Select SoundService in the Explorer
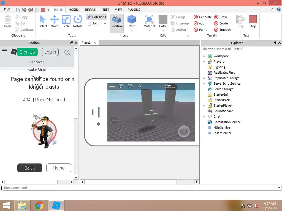The width and height of the screenshot is (282, 211). coord(223,111)
